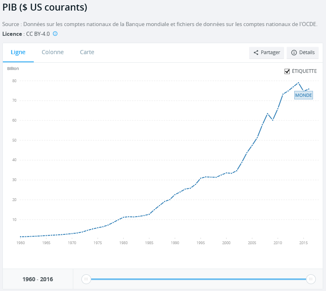326x291 pixels.
Task: Select the Ligne tab
Action: click(18, 52)
